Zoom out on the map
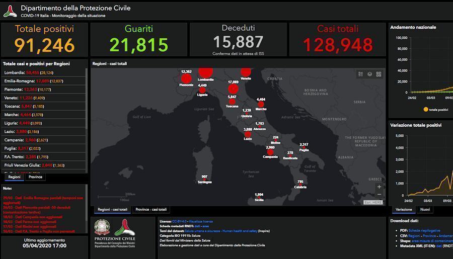The height and width of the screenshot is (259, 453). pos(379,195)
